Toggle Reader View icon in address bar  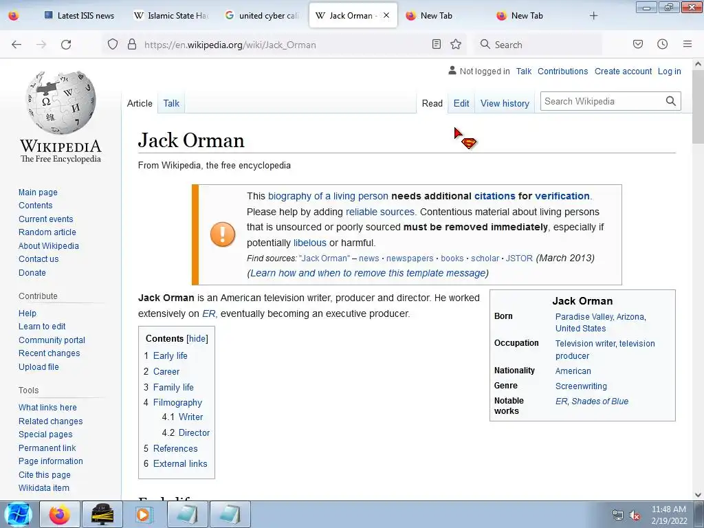point(436,44)
